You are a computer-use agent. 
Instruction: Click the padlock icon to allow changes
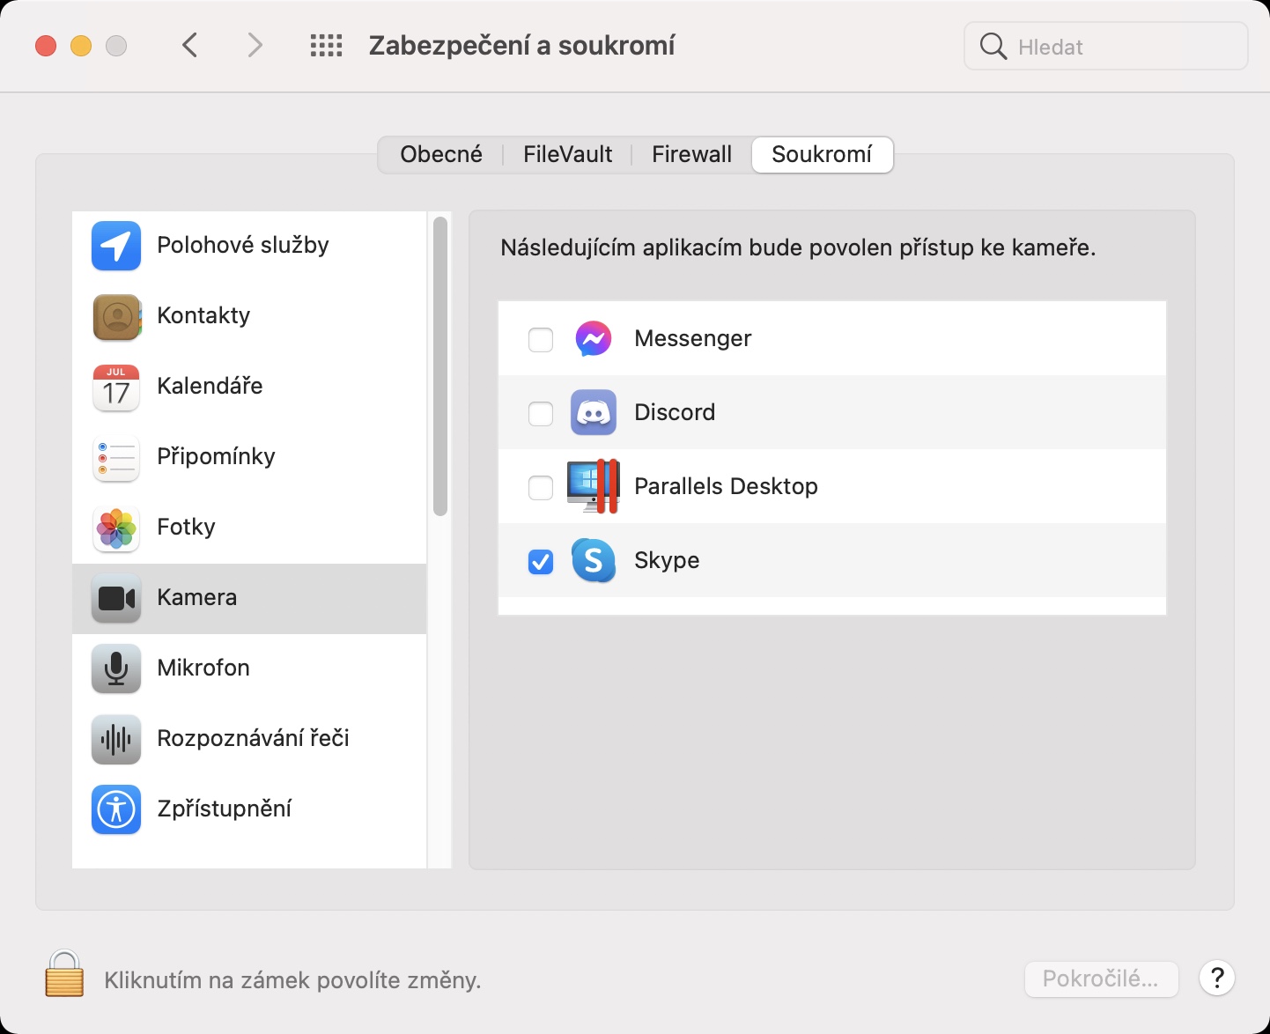pos(64,974)
